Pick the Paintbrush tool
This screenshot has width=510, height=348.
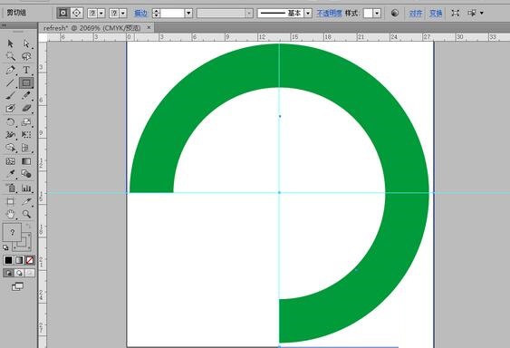(x=10, y=96)
